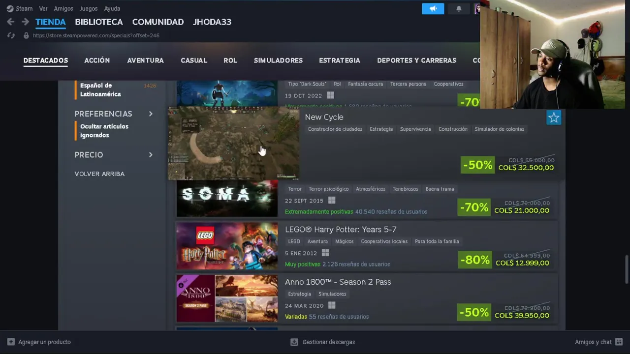Click the Steam logo menu
This screenshot has height=354, width=630.
click(10, 8)
